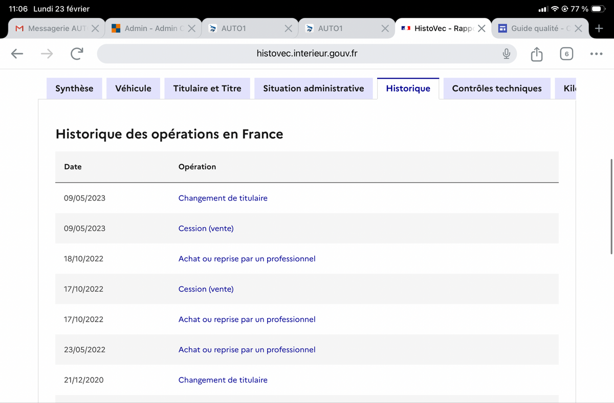Click the date 18/10/2022

coord(83,259)
